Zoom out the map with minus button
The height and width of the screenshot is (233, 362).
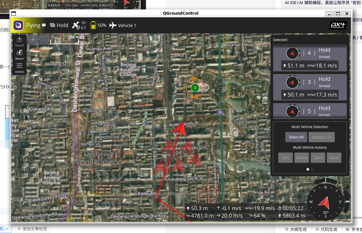pos(44,39)
